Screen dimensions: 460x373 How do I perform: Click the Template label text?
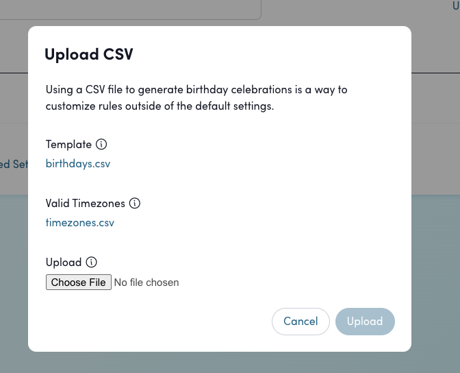tap(68, 145)
